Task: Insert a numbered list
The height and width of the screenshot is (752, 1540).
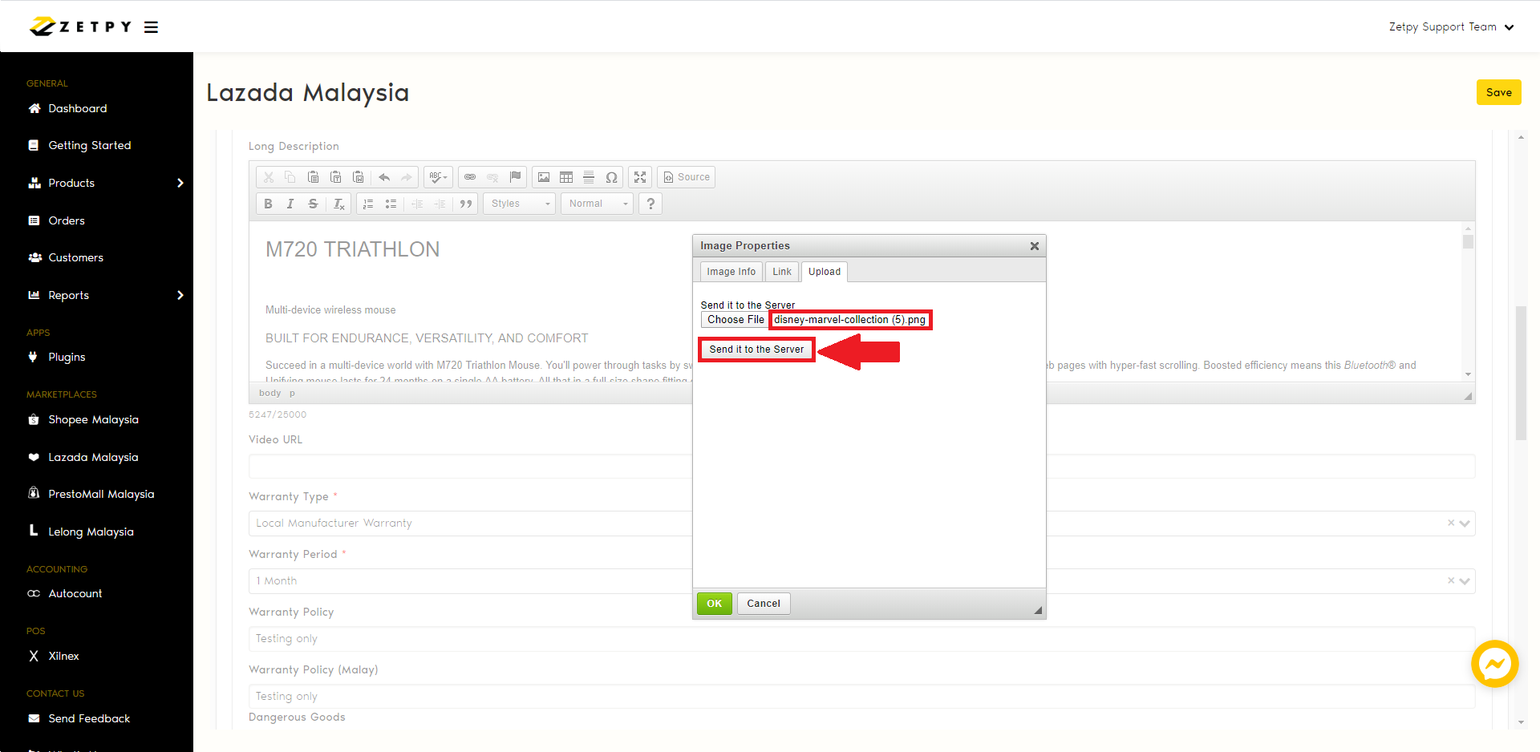Action: click(368, 204)
